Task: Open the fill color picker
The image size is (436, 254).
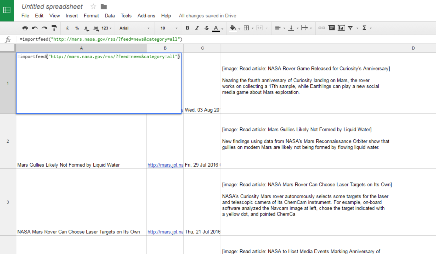Action: [x=233, y=28]
